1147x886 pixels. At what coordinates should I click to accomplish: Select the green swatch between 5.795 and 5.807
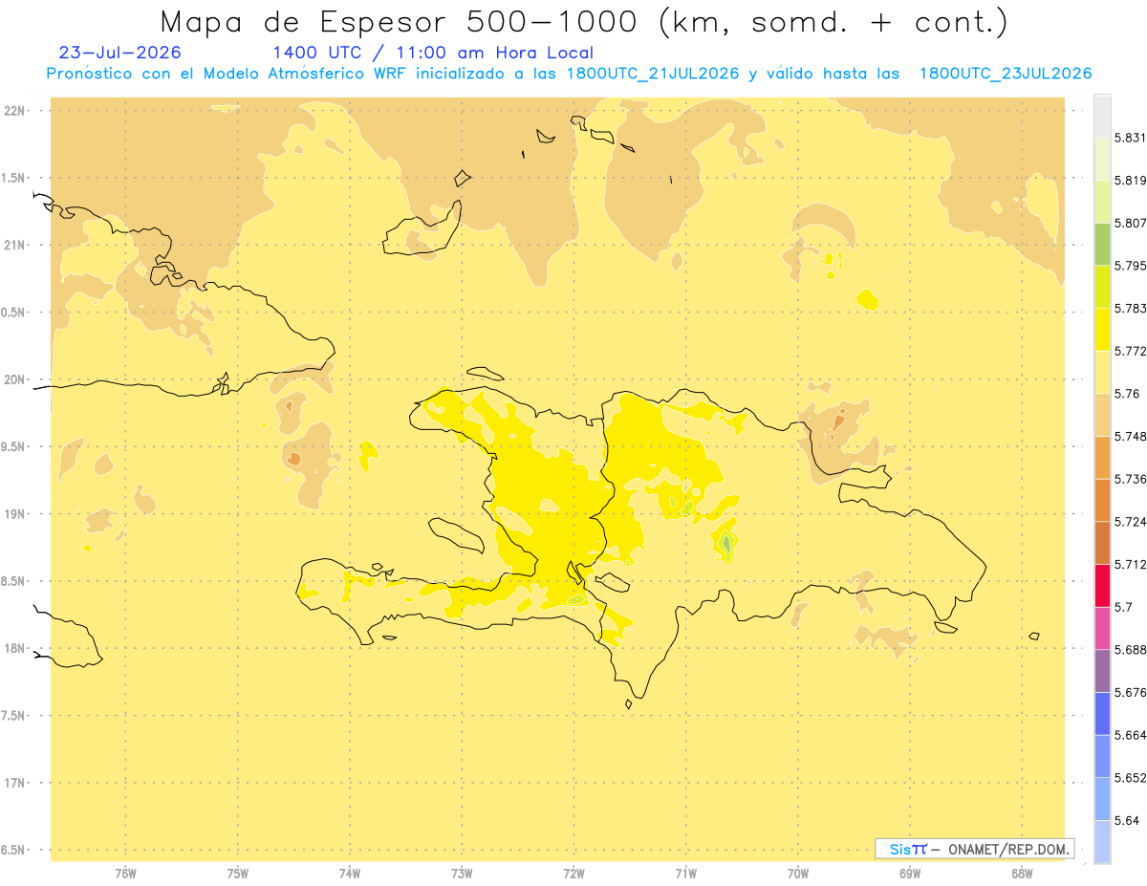1102,245
